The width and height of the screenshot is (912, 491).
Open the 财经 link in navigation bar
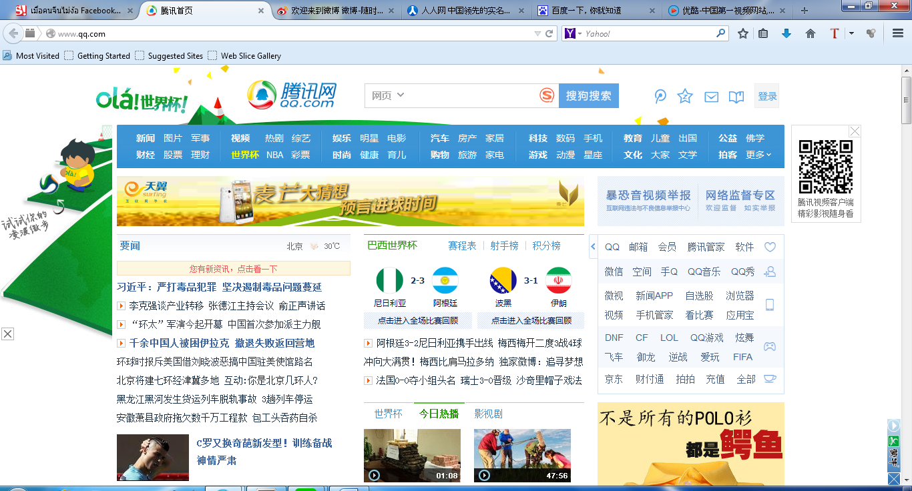tap(146, 155)
